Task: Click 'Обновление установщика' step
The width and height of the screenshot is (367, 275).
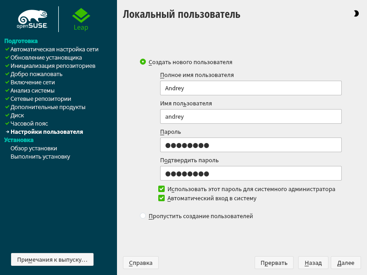Action: (x=46, y=58)
